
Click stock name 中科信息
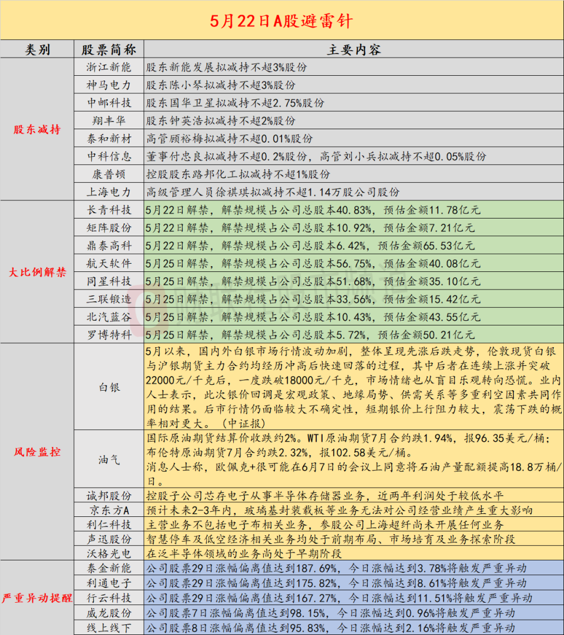click(x=109, y=156)
